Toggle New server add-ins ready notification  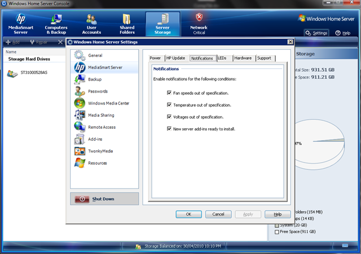[x=169, y=129]
